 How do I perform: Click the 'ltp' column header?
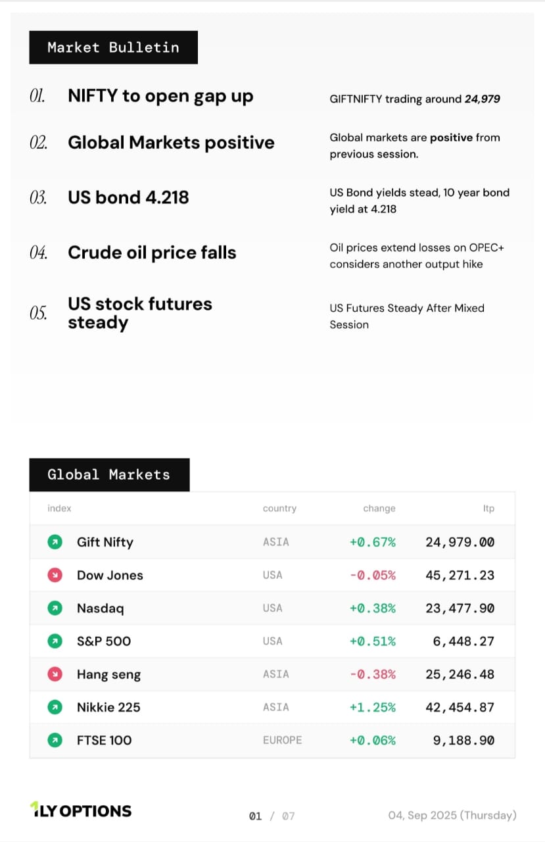point(488,508)
